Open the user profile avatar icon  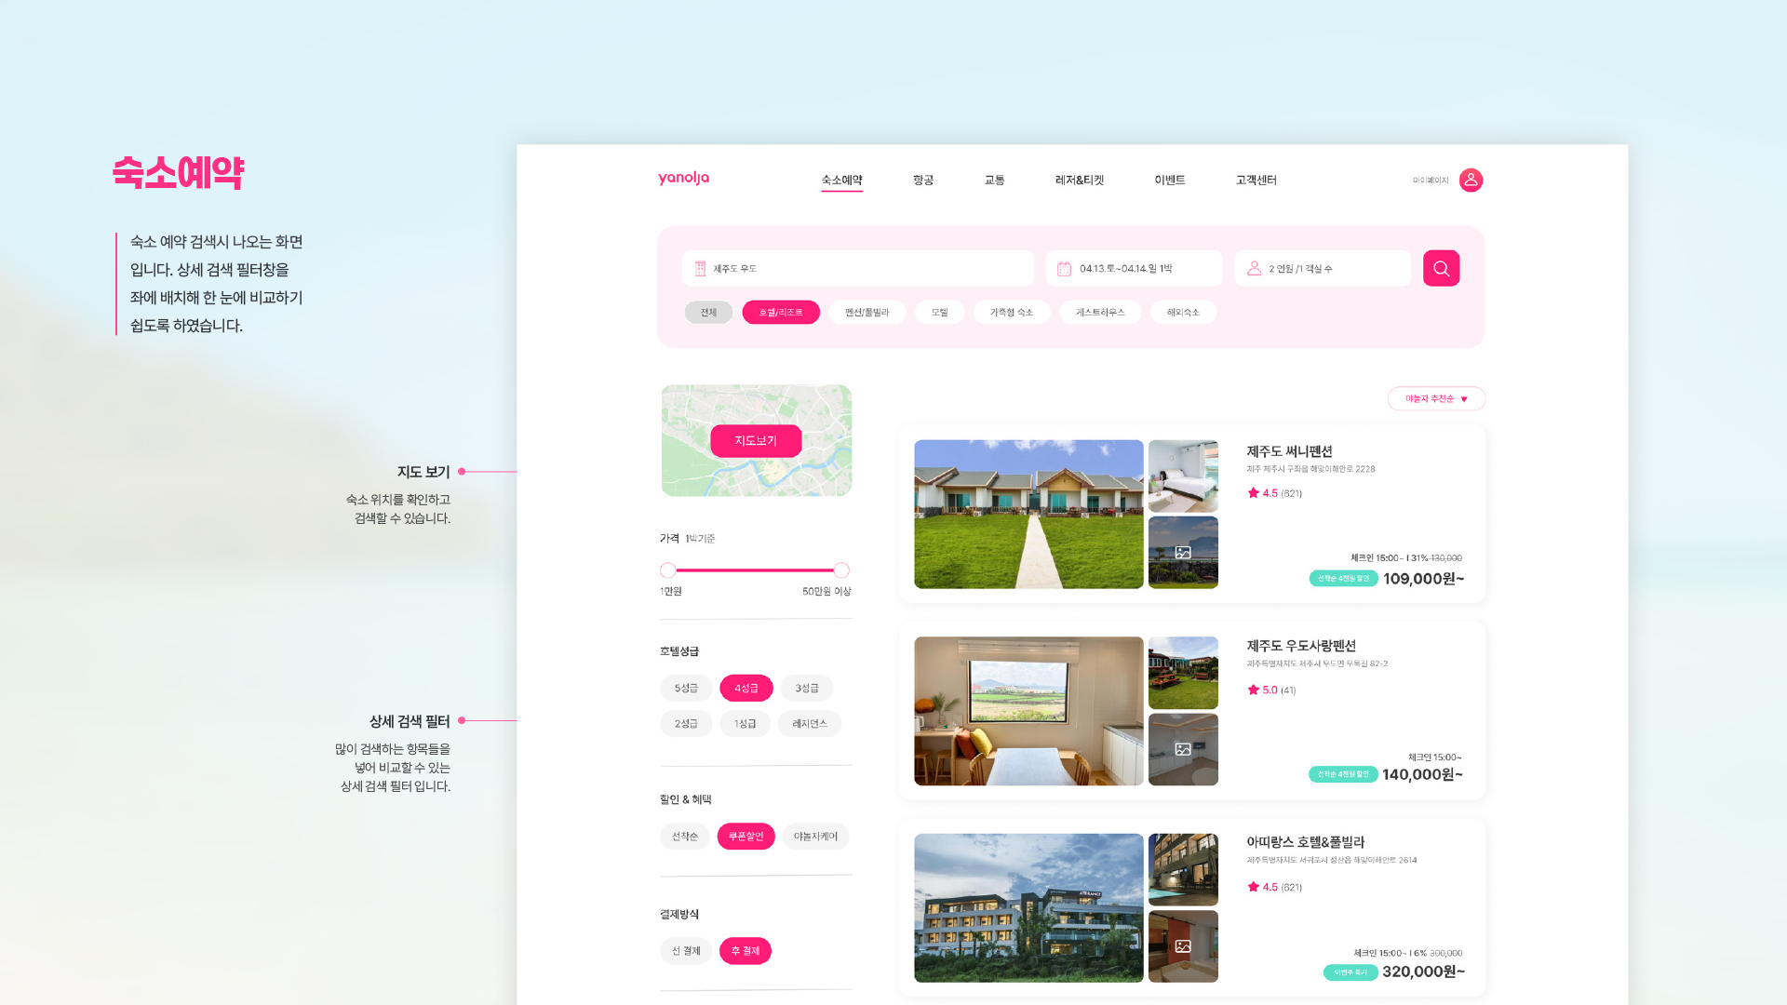click(1471, 180)
